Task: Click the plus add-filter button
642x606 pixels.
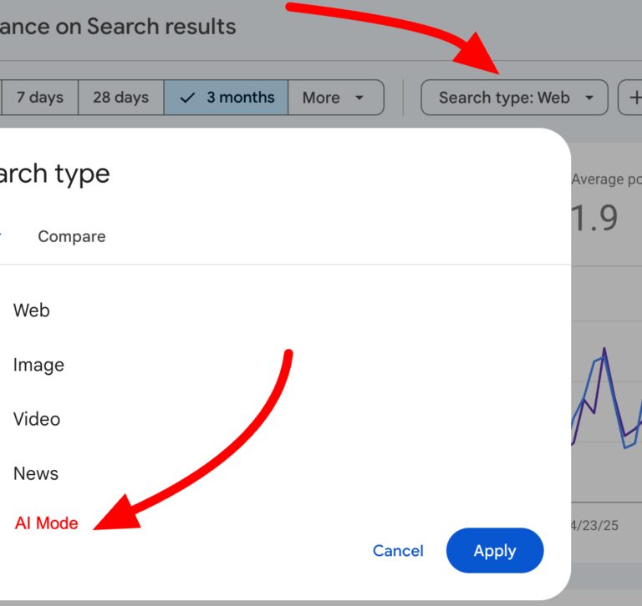Action: click(x=630, y=98)
